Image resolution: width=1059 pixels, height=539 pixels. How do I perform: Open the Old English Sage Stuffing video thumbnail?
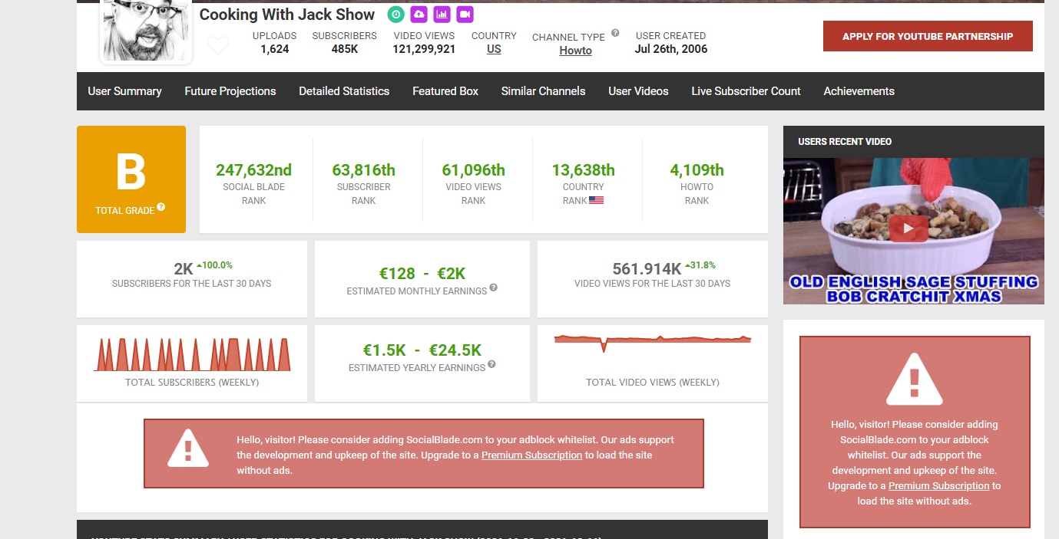(914, 231)
